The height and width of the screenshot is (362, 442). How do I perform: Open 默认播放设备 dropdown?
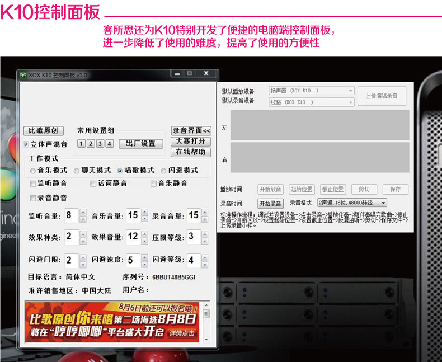click(x=312, y=91)
